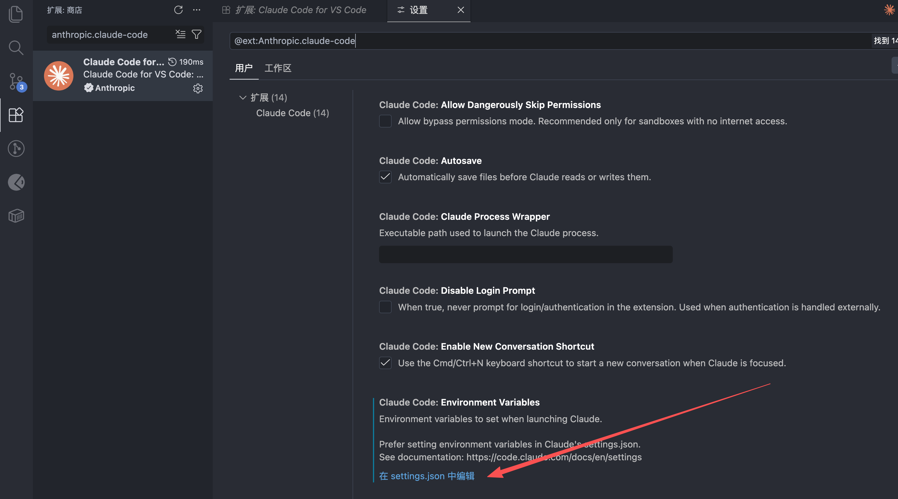Clear extensions search results icon
The width and height of the screenshot is (898, 499).
point(180,34)
